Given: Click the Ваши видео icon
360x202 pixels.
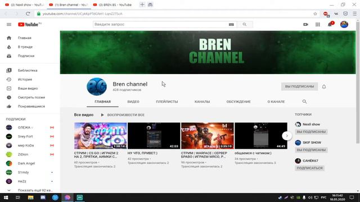Looking at the screenshot, I should click(x=9, y=89).
